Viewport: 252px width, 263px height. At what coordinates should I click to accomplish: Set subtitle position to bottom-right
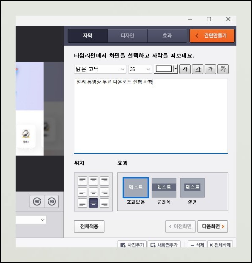[104, 203]
